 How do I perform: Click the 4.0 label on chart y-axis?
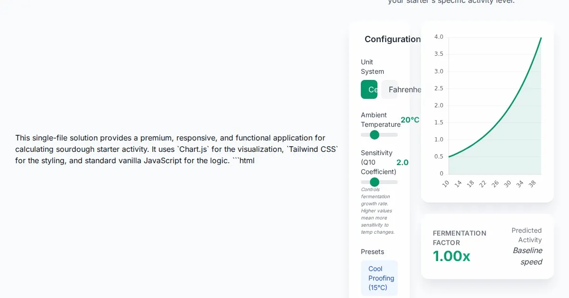(x=439, y=37)
